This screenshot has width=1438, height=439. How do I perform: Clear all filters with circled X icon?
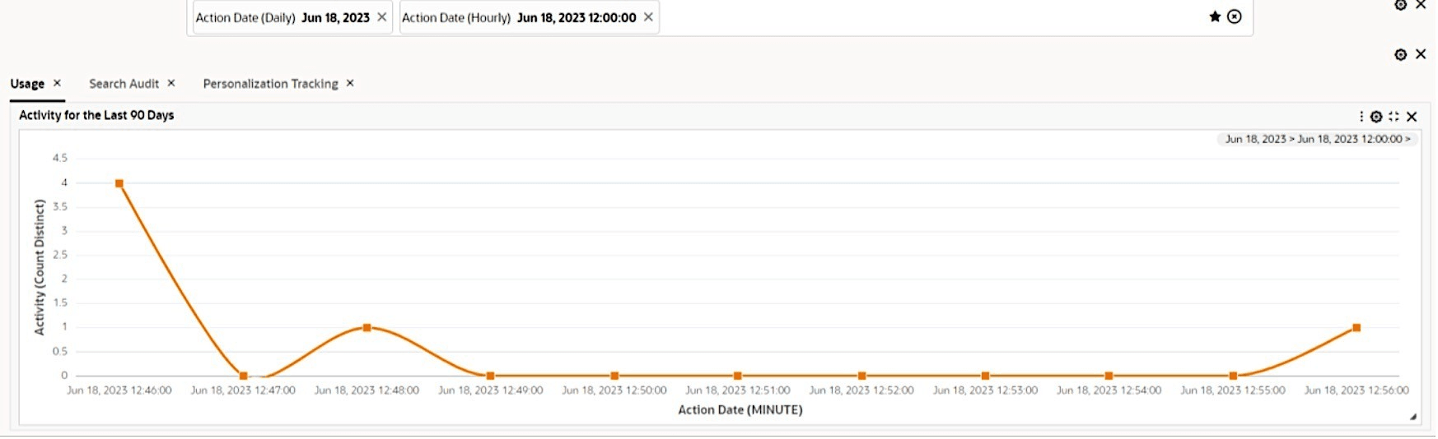[x=1234, y=16]
